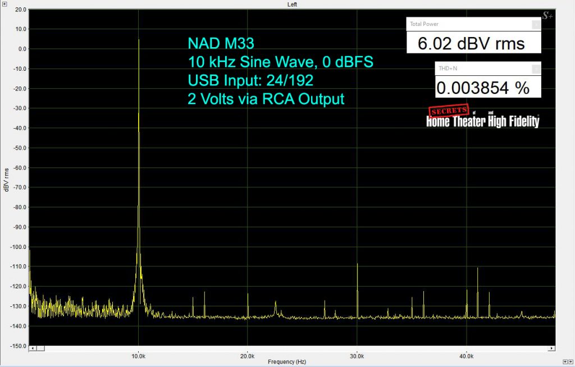Open the THD+N panel options dropdown
The image size is (575, 367).
pyautogui.click(x=535, y=68)
